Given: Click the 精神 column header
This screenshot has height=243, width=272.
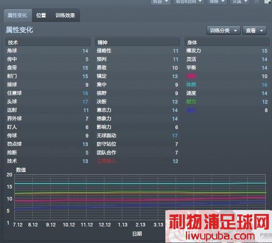Looking at the screenshot, I should [x=138, y=42].
